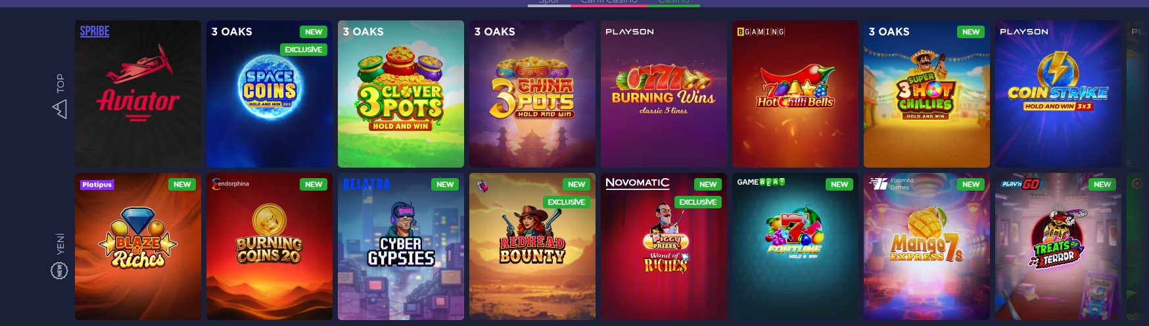Open the Mango Express 7s game
Image resolution: width=1149 pixels, height=326 pixels.
point(927,246)
